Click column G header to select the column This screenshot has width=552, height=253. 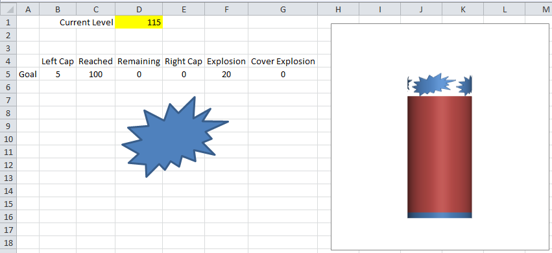[x=283, y=10]
